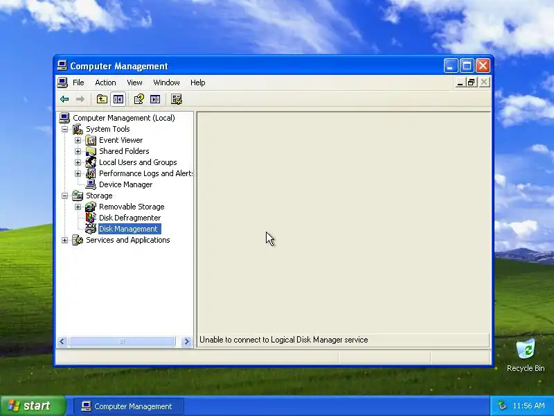Select Device Manager label in tree

click(x=126, y=184)
